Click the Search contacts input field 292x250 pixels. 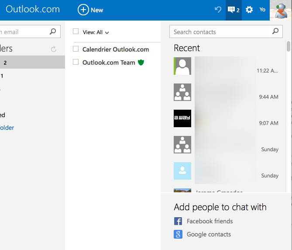click(220, 31)
